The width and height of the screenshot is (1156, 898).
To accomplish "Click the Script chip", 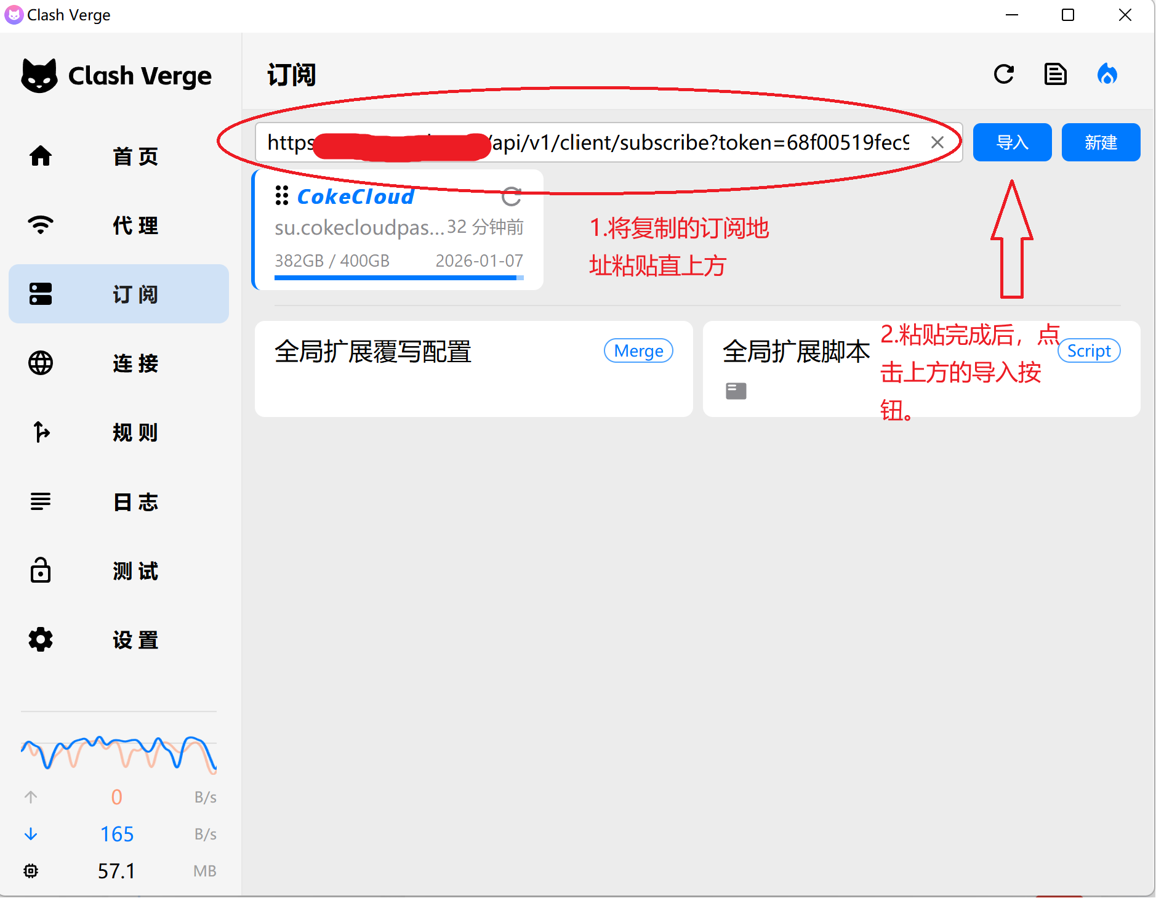I will coord(1089,350).
